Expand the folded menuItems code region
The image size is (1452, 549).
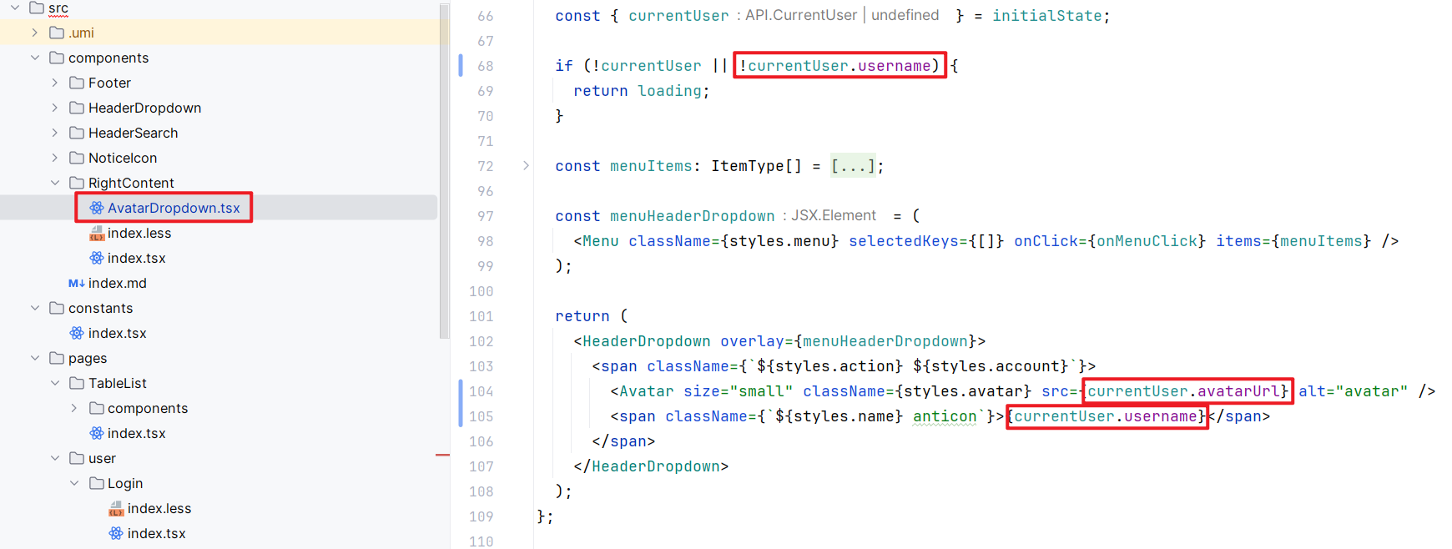click(526, 166)
